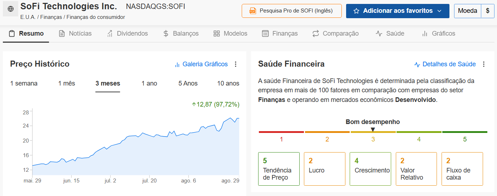Viewport: 497px width, 196px height.
Task: Click the bar chart icon beside Galeria Gráficos
Action: (x=177, y=65)
